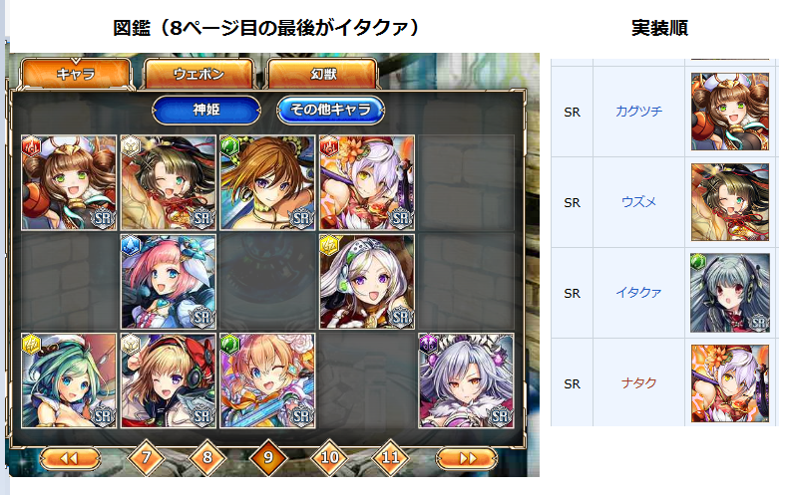Switch to the ウェポン tab

pos(199,74)
